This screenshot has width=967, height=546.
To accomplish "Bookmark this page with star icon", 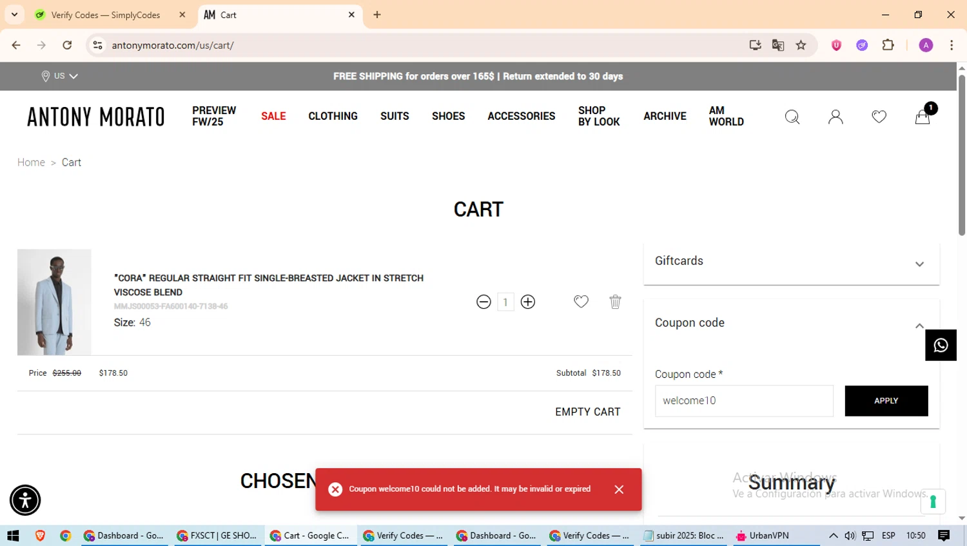I will point(801,45).
